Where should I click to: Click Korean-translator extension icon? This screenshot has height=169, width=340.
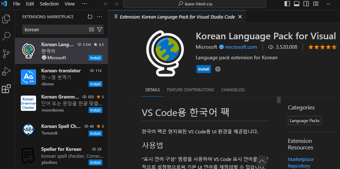[28, 77]
